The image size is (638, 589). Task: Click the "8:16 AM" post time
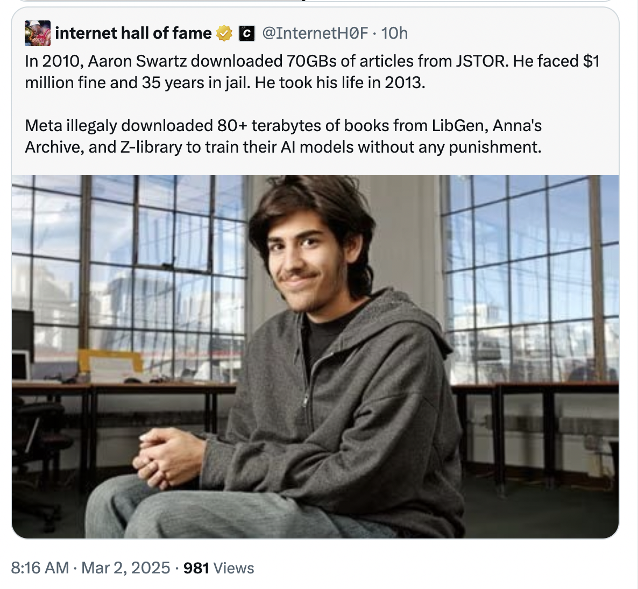(x=40, y=568)
